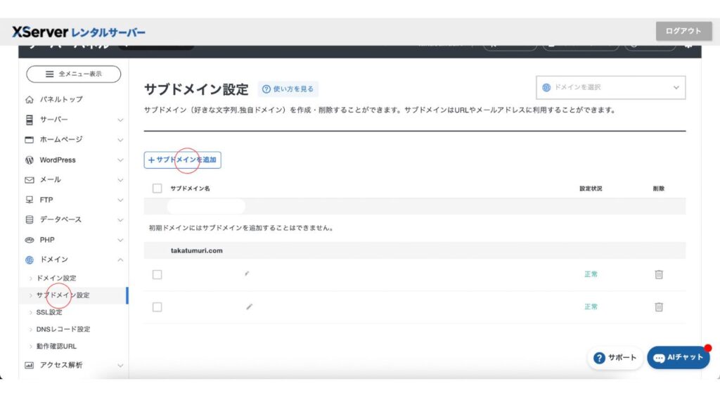
Task: Click trash icon for second takatumuri.com subdomain
Action: (x=658, y=307)
